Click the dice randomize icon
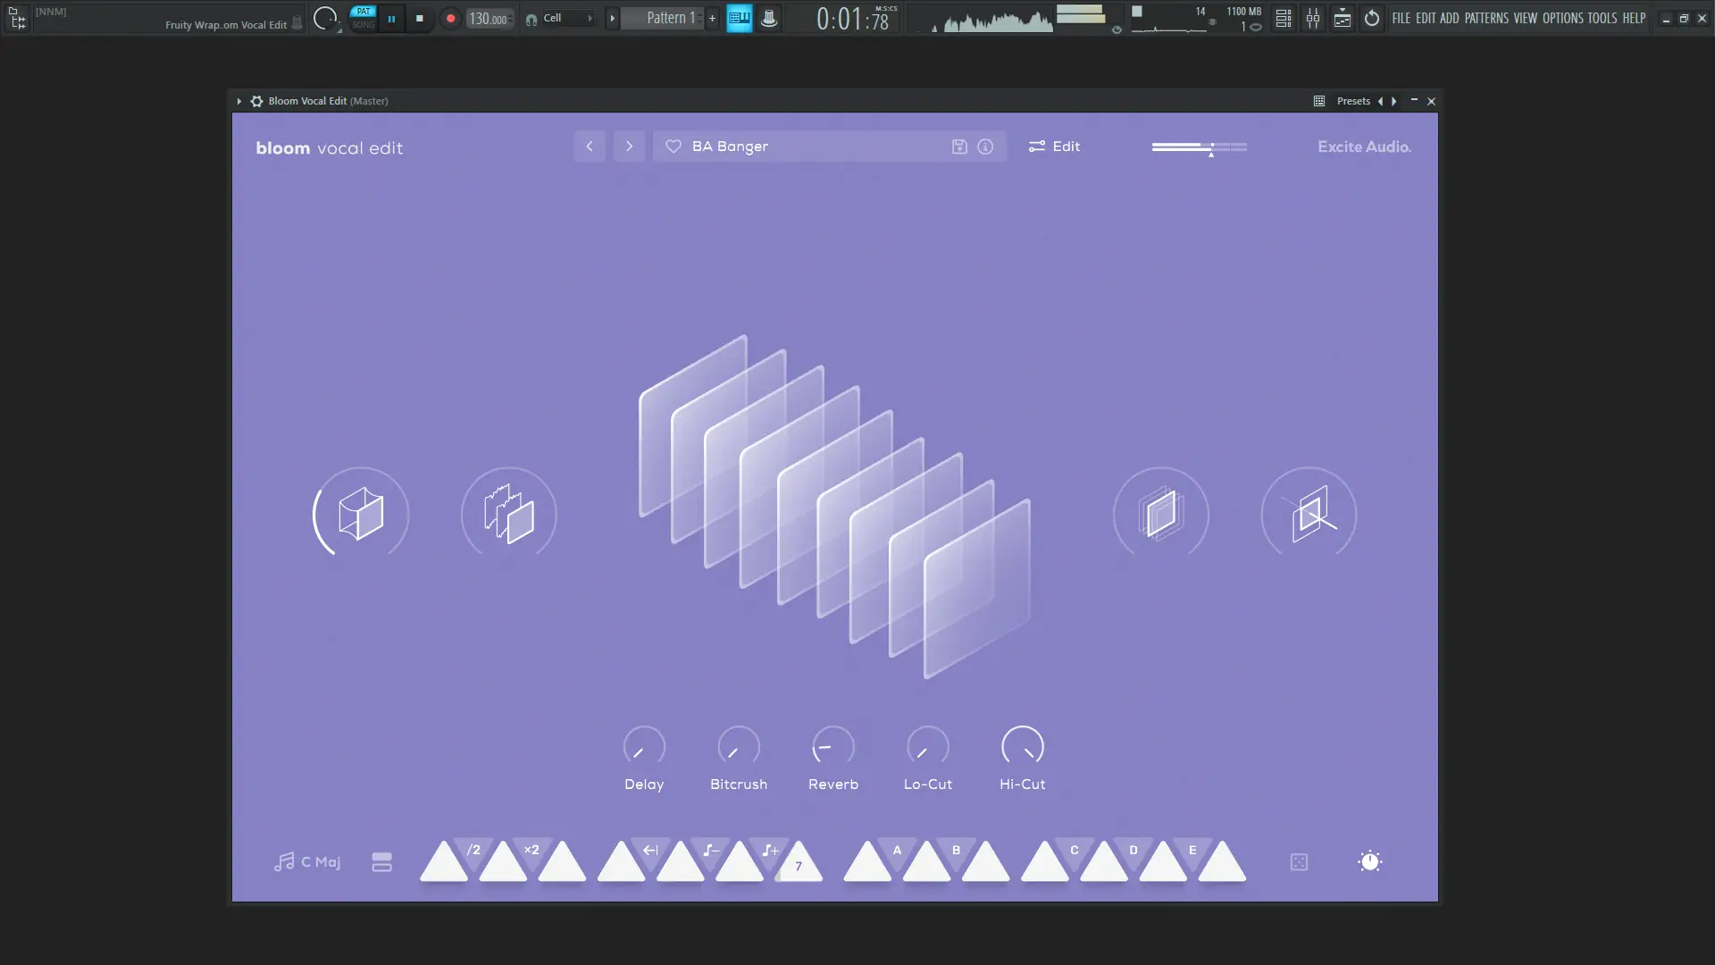 click(x=1299, y=861)
